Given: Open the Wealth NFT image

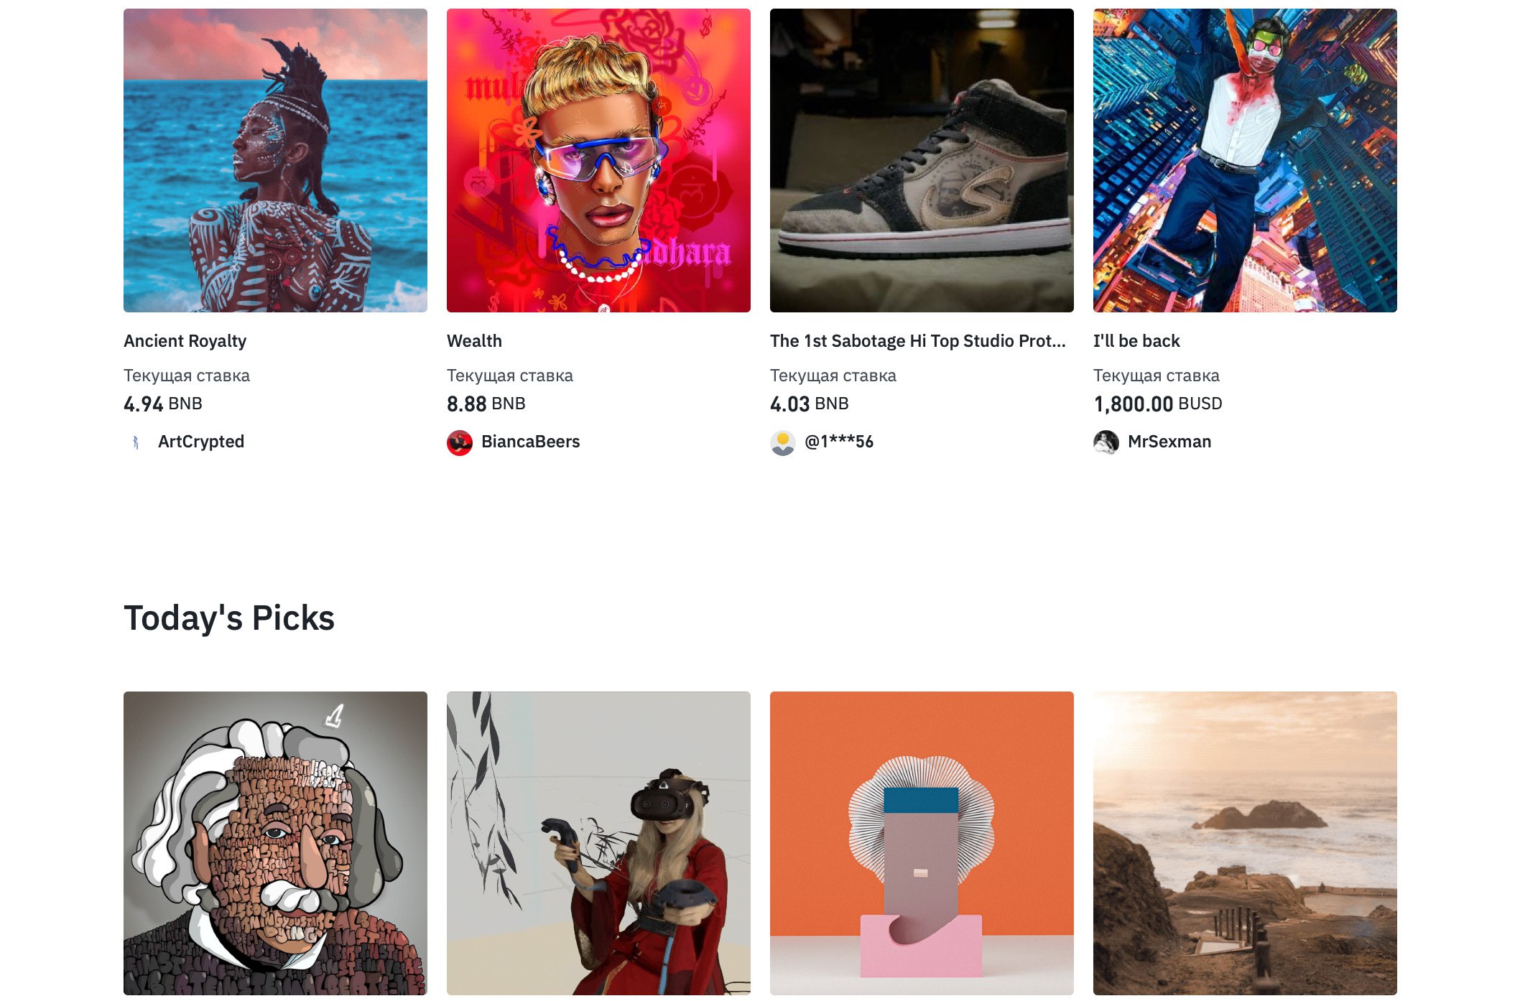Looking at the screenshot, I should tap(598, 160).
